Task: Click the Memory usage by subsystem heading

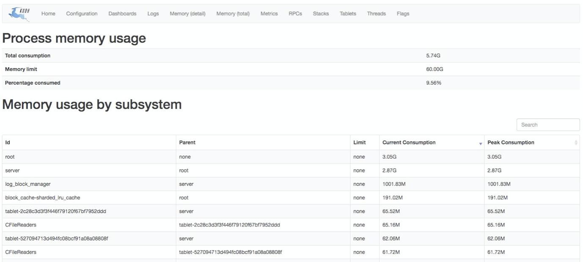Action: [92, 104]
